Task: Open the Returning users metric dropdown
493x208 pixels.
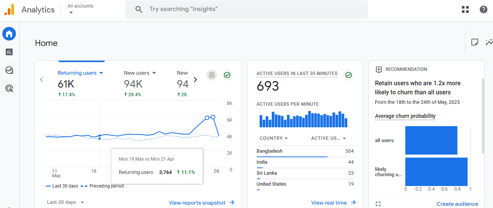Action: click(80, 73)
